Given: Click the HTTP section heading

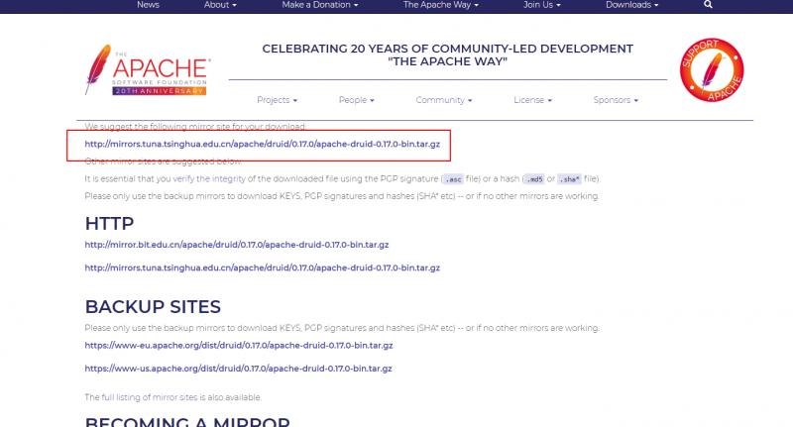Looking at the screenshot, I should click(x=109, y=223).
